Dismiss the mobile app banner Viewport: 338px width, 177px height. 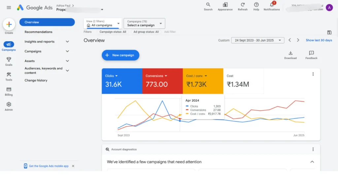point(73,166)
